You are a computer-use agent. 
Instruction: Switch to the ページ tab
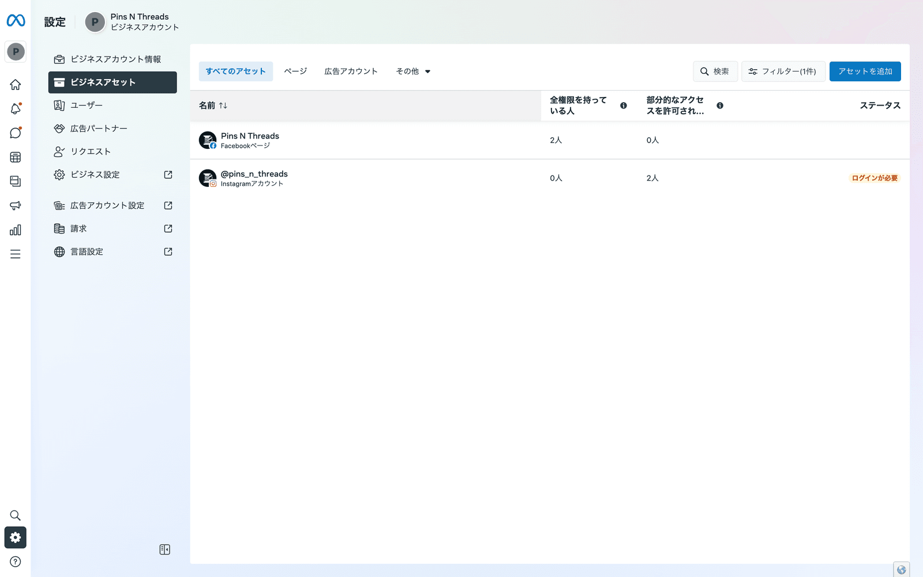click(295, 72)
